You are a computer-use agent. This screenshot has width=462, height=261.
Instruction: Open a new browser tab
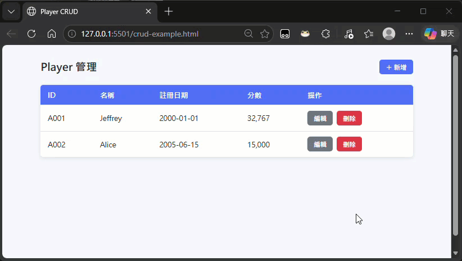tap(169, 11)
